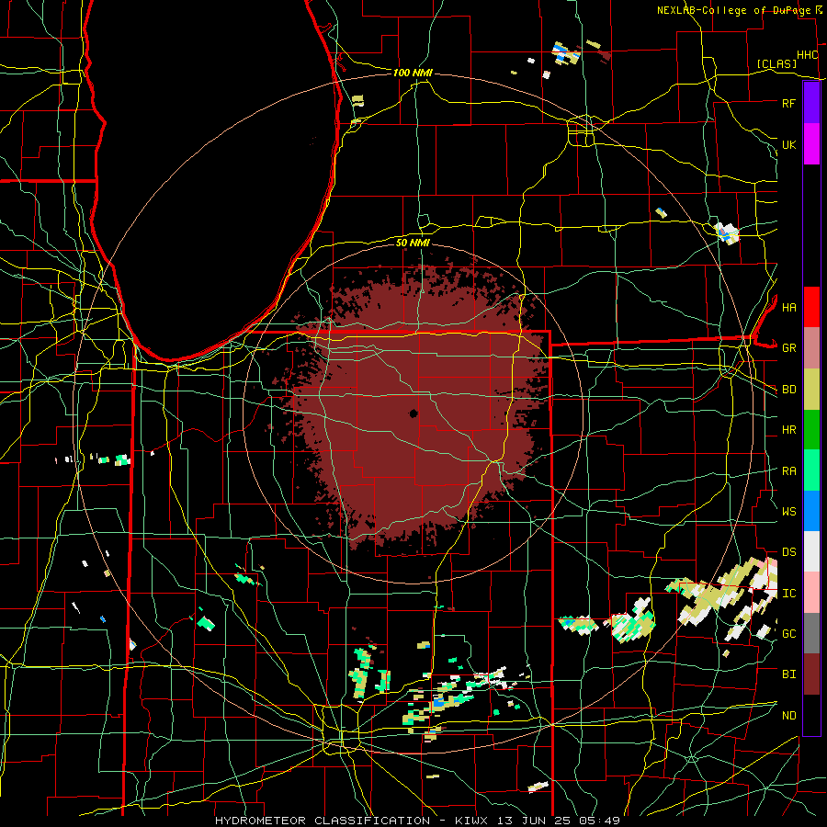Click the HR legend label

tap(788, 430)
